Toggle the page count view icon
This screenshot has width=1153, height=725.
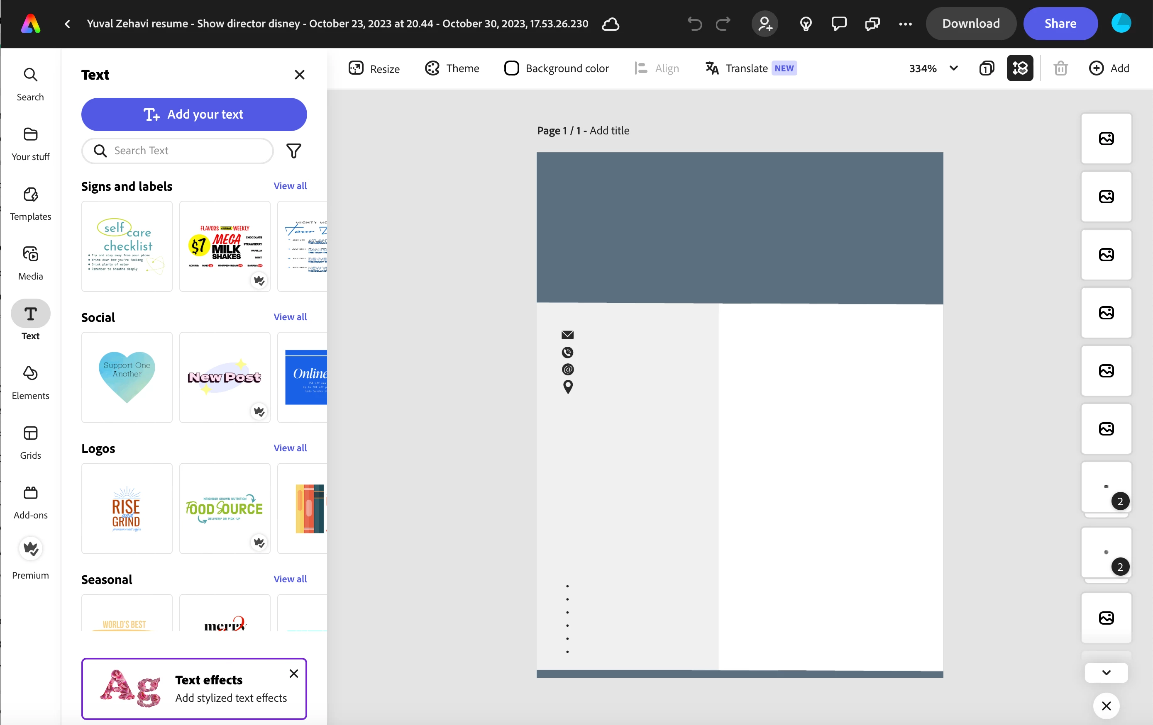(987, 68)
